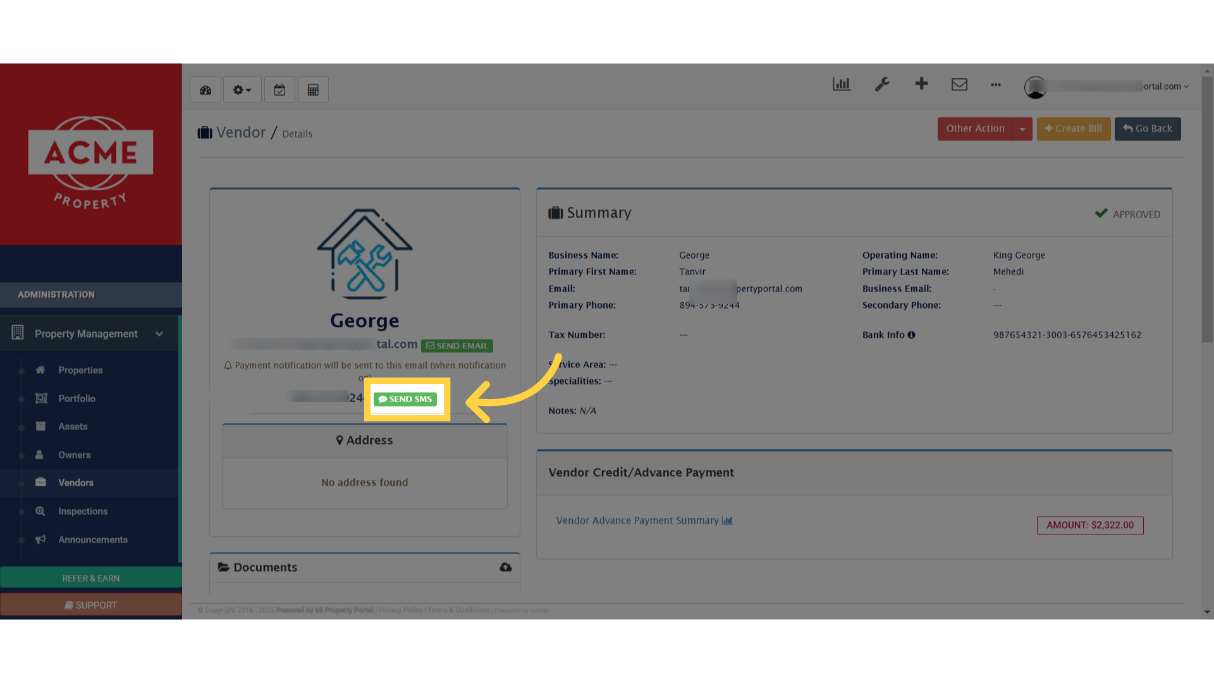1214x683 pixels.
Task: Click the Bank Info information icon
Action: [911, 335]
